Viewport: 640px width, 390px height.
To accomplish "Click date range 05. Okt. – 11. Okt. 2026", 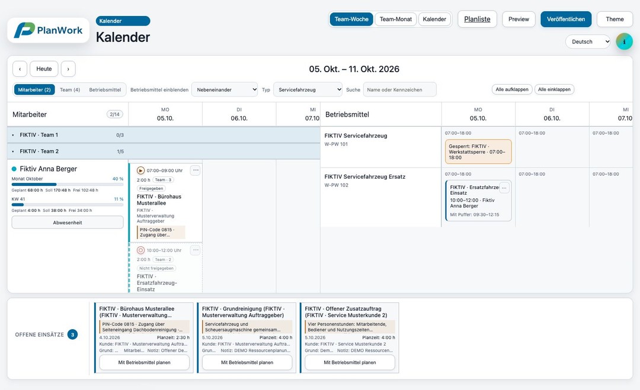I will tap(354, 69).
